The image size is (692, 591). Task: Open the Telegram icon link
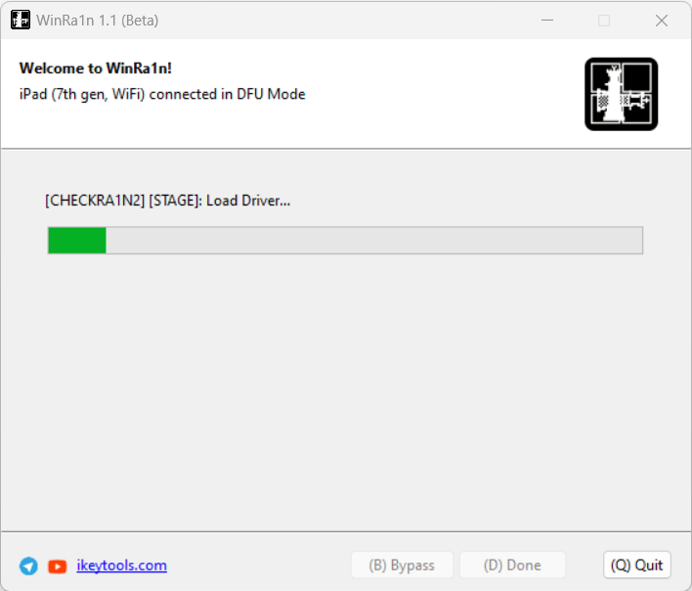pos(28,566)
